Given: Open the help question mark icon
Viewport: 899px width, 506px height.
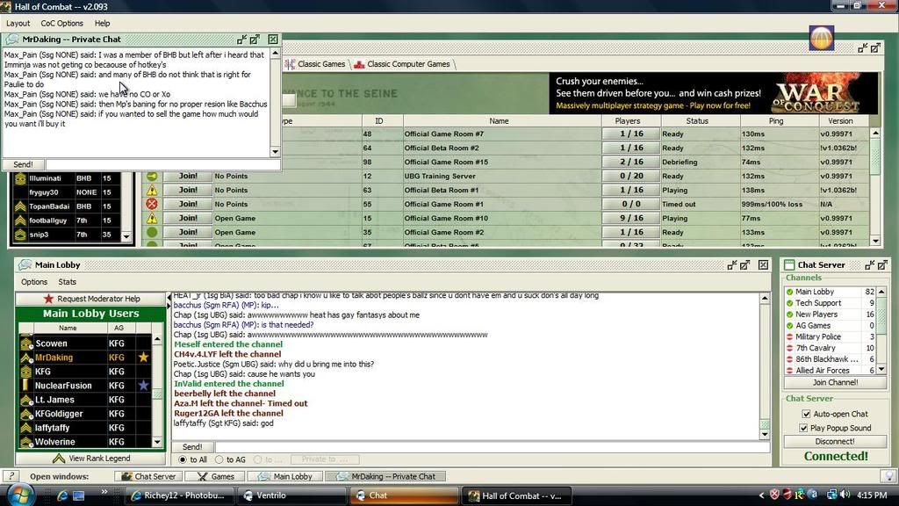Looking at the screenshot, I should coord(10,476).
